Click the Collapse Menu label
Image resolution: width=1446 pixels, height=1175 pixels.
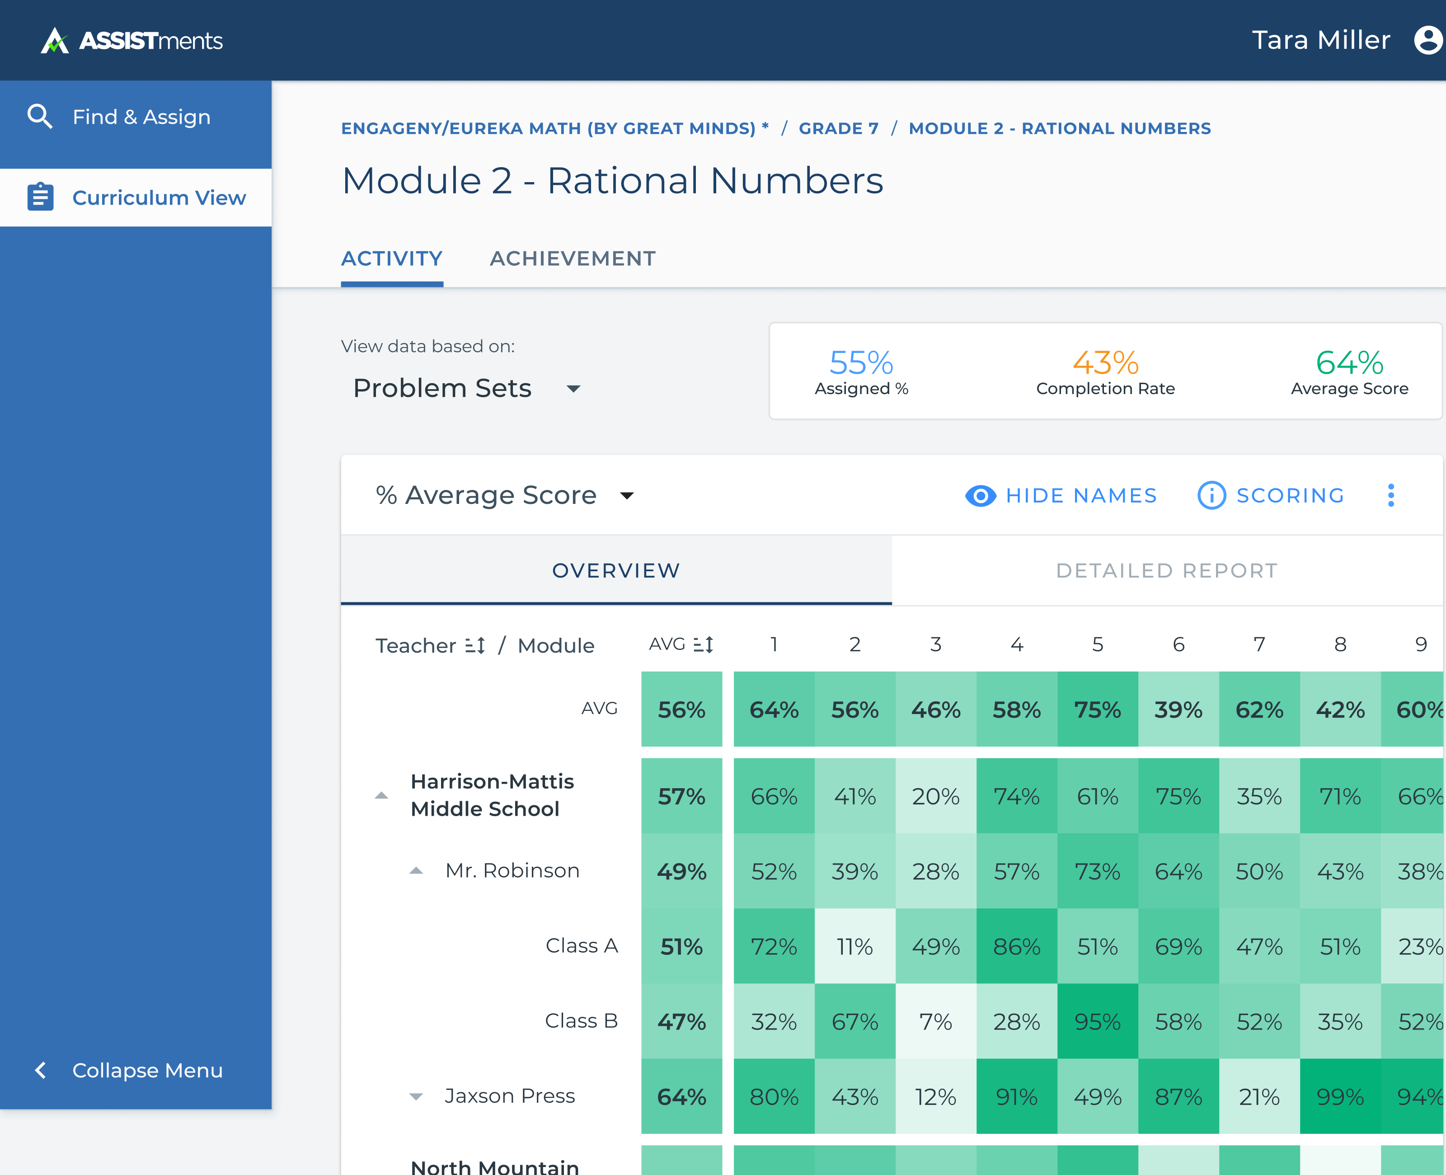click(x=147, y=1070)
